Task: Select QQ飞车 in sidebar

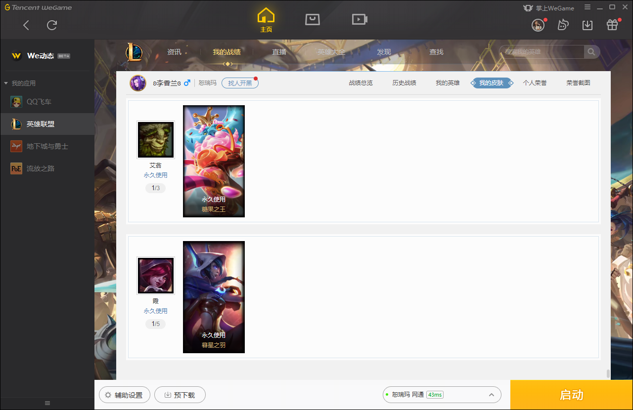Action: point(47,102)
